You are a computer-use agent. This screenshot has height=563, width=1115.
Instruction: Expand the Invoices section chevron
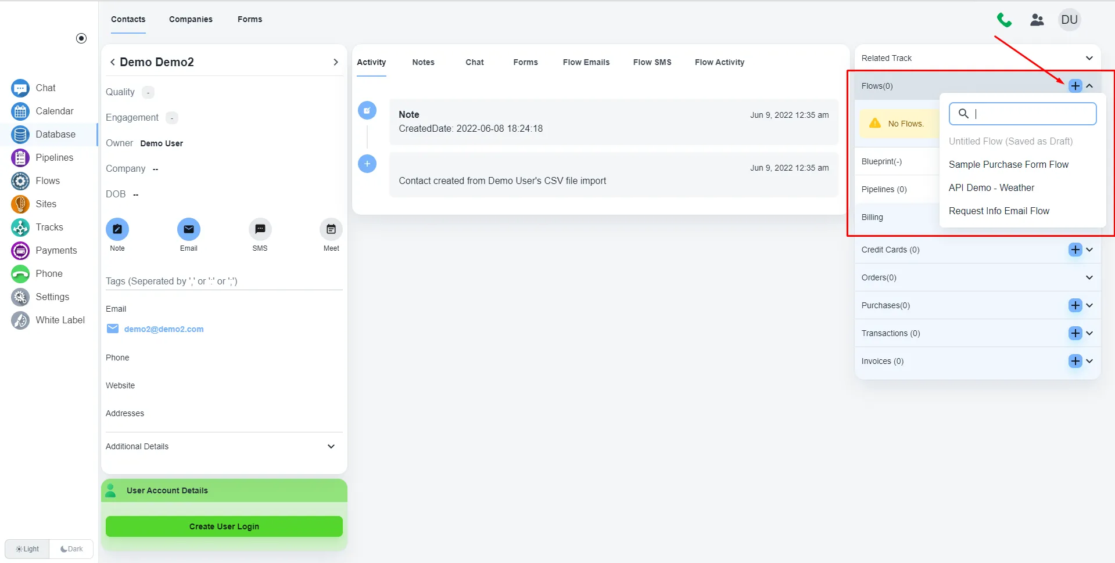1089,361
